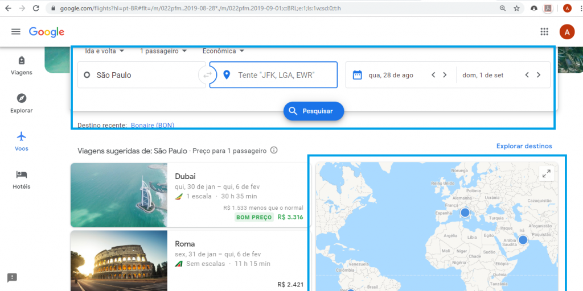The width and height of the screenshot is (583, 291).
Task: Click the qua, 28 de ago date
Action: (391, 75)
